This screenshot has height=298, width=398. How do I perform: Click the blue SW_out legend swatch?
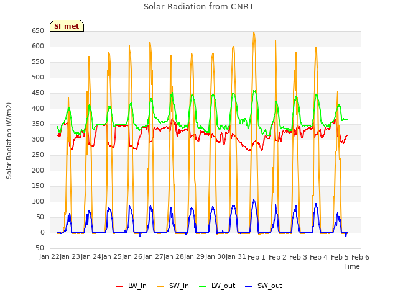(x=249, y=286)
